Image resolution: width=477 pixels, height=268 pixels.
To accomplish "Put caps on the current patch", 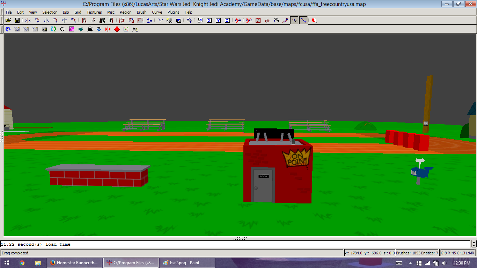I will (x=285, y=21).
